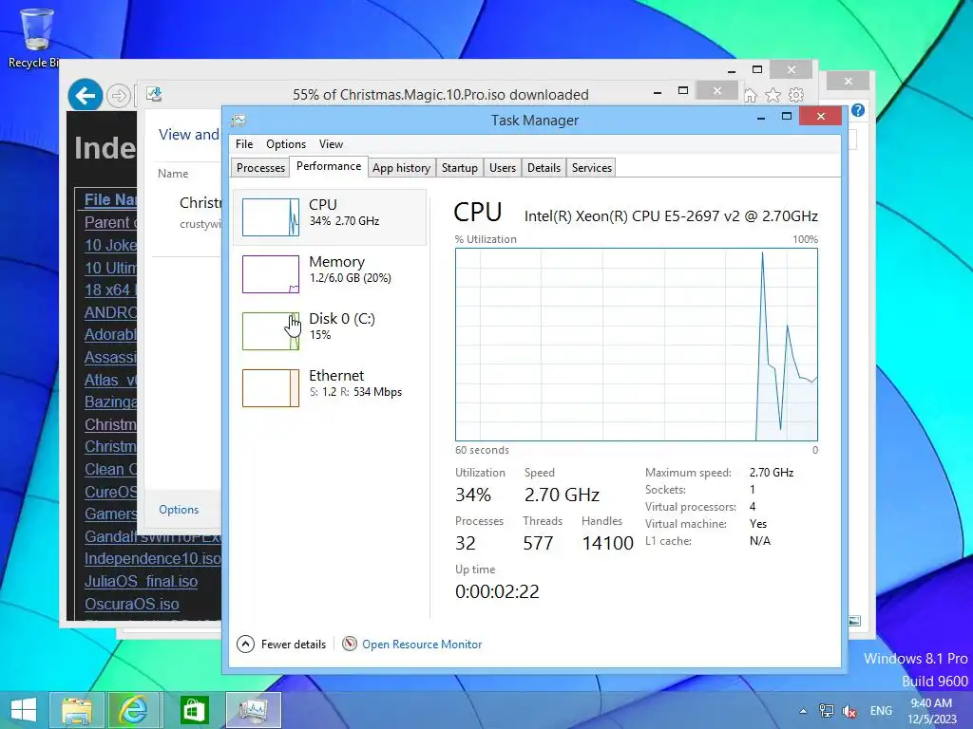This screenshot has width=973, height=729.
Task: Open the Independence10.iso link
Action: pos(153,558)
